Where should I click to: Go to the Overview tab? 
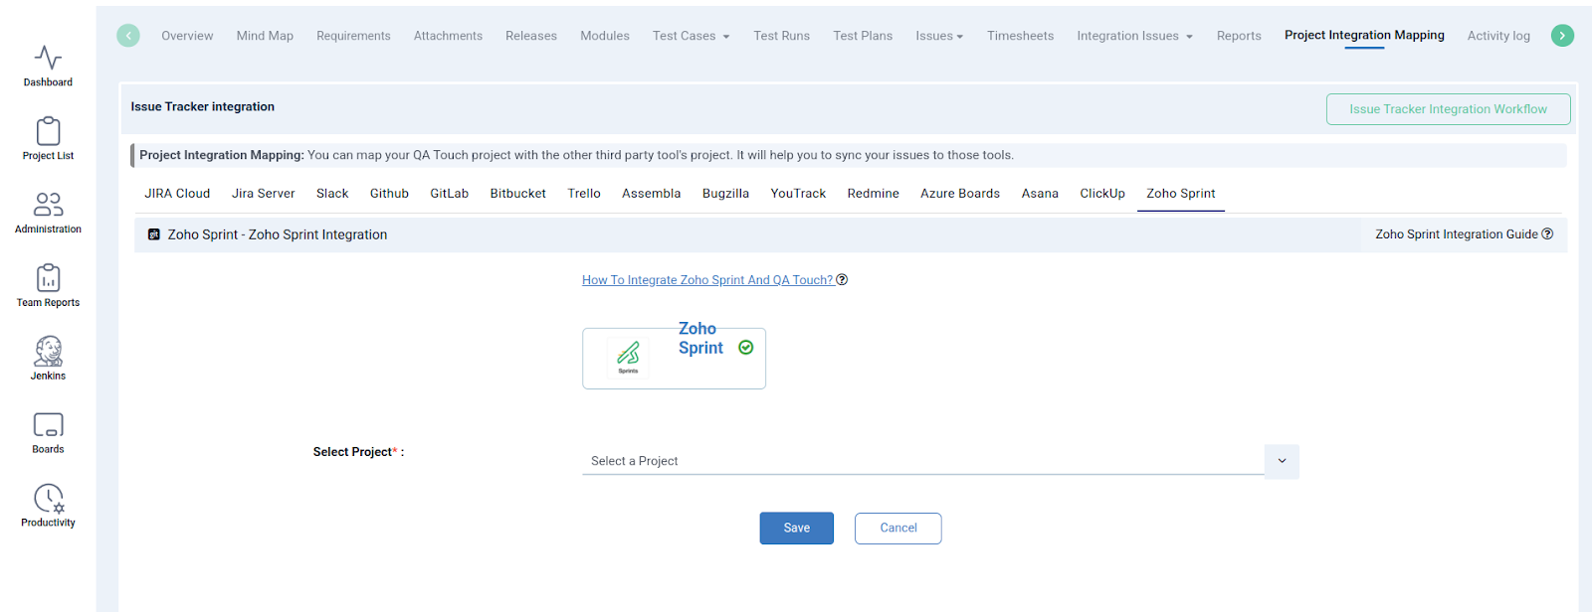click(187, 36)
